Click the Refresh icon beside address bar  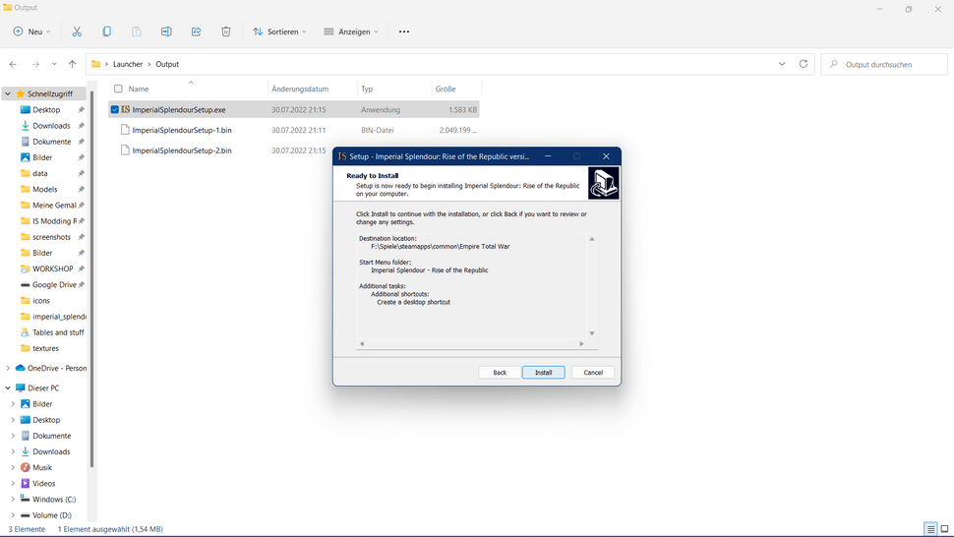pos(804,64)
